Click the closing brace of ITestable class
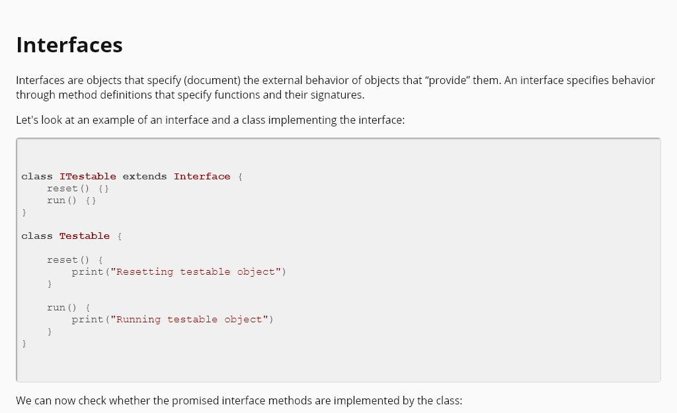 pyautogui.click(x=24, y=212)
